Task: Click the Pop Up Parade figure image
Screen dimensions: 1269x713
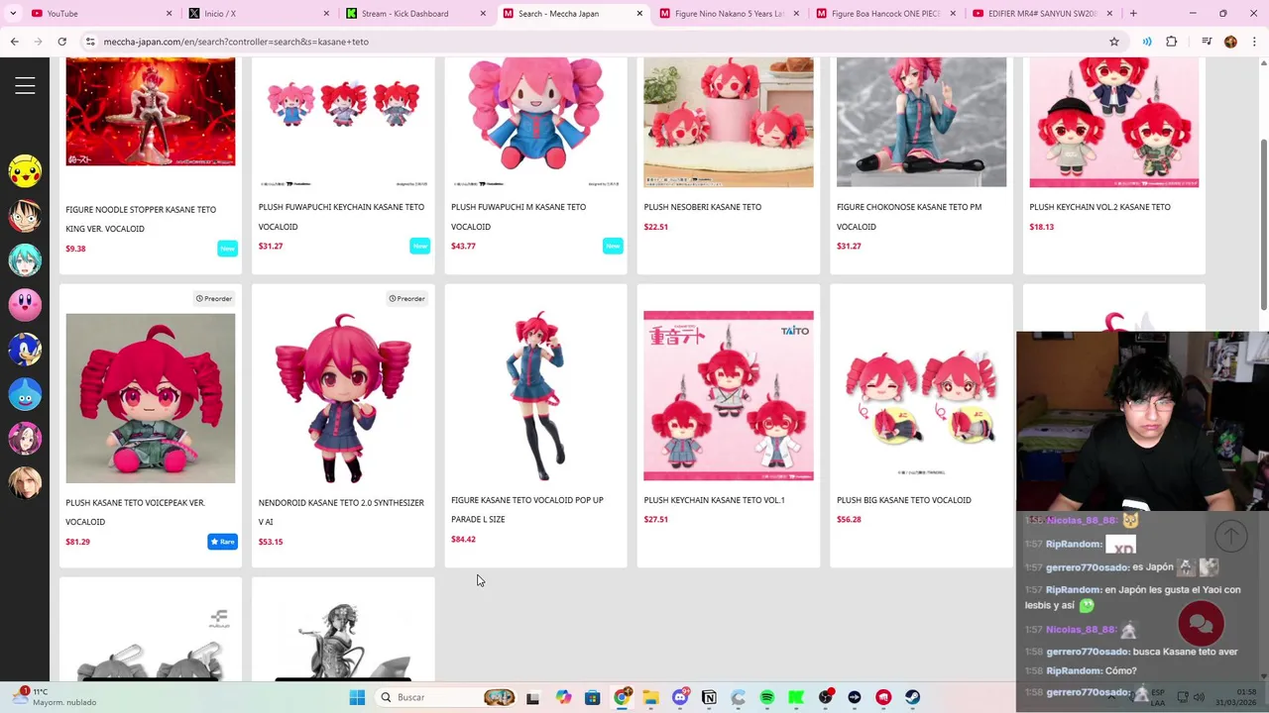Action: coord(535,396)
